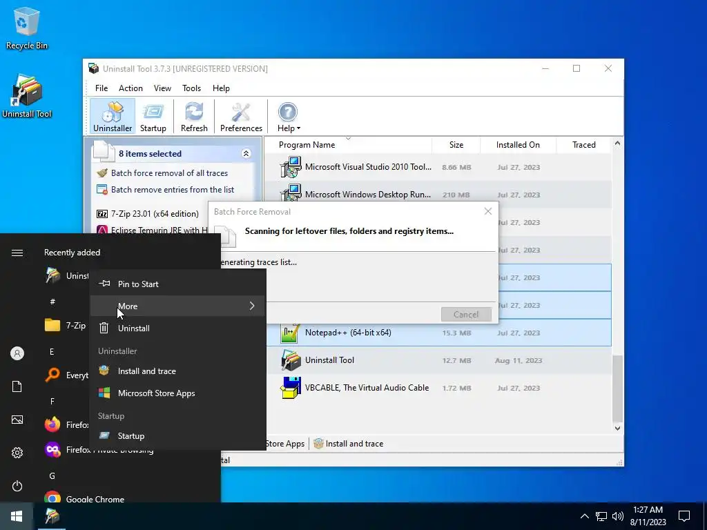
Task: Open the Tools menu
Action: 192,88
